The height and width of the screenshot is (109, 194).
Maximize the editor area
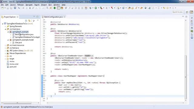[x=186, y=17]
